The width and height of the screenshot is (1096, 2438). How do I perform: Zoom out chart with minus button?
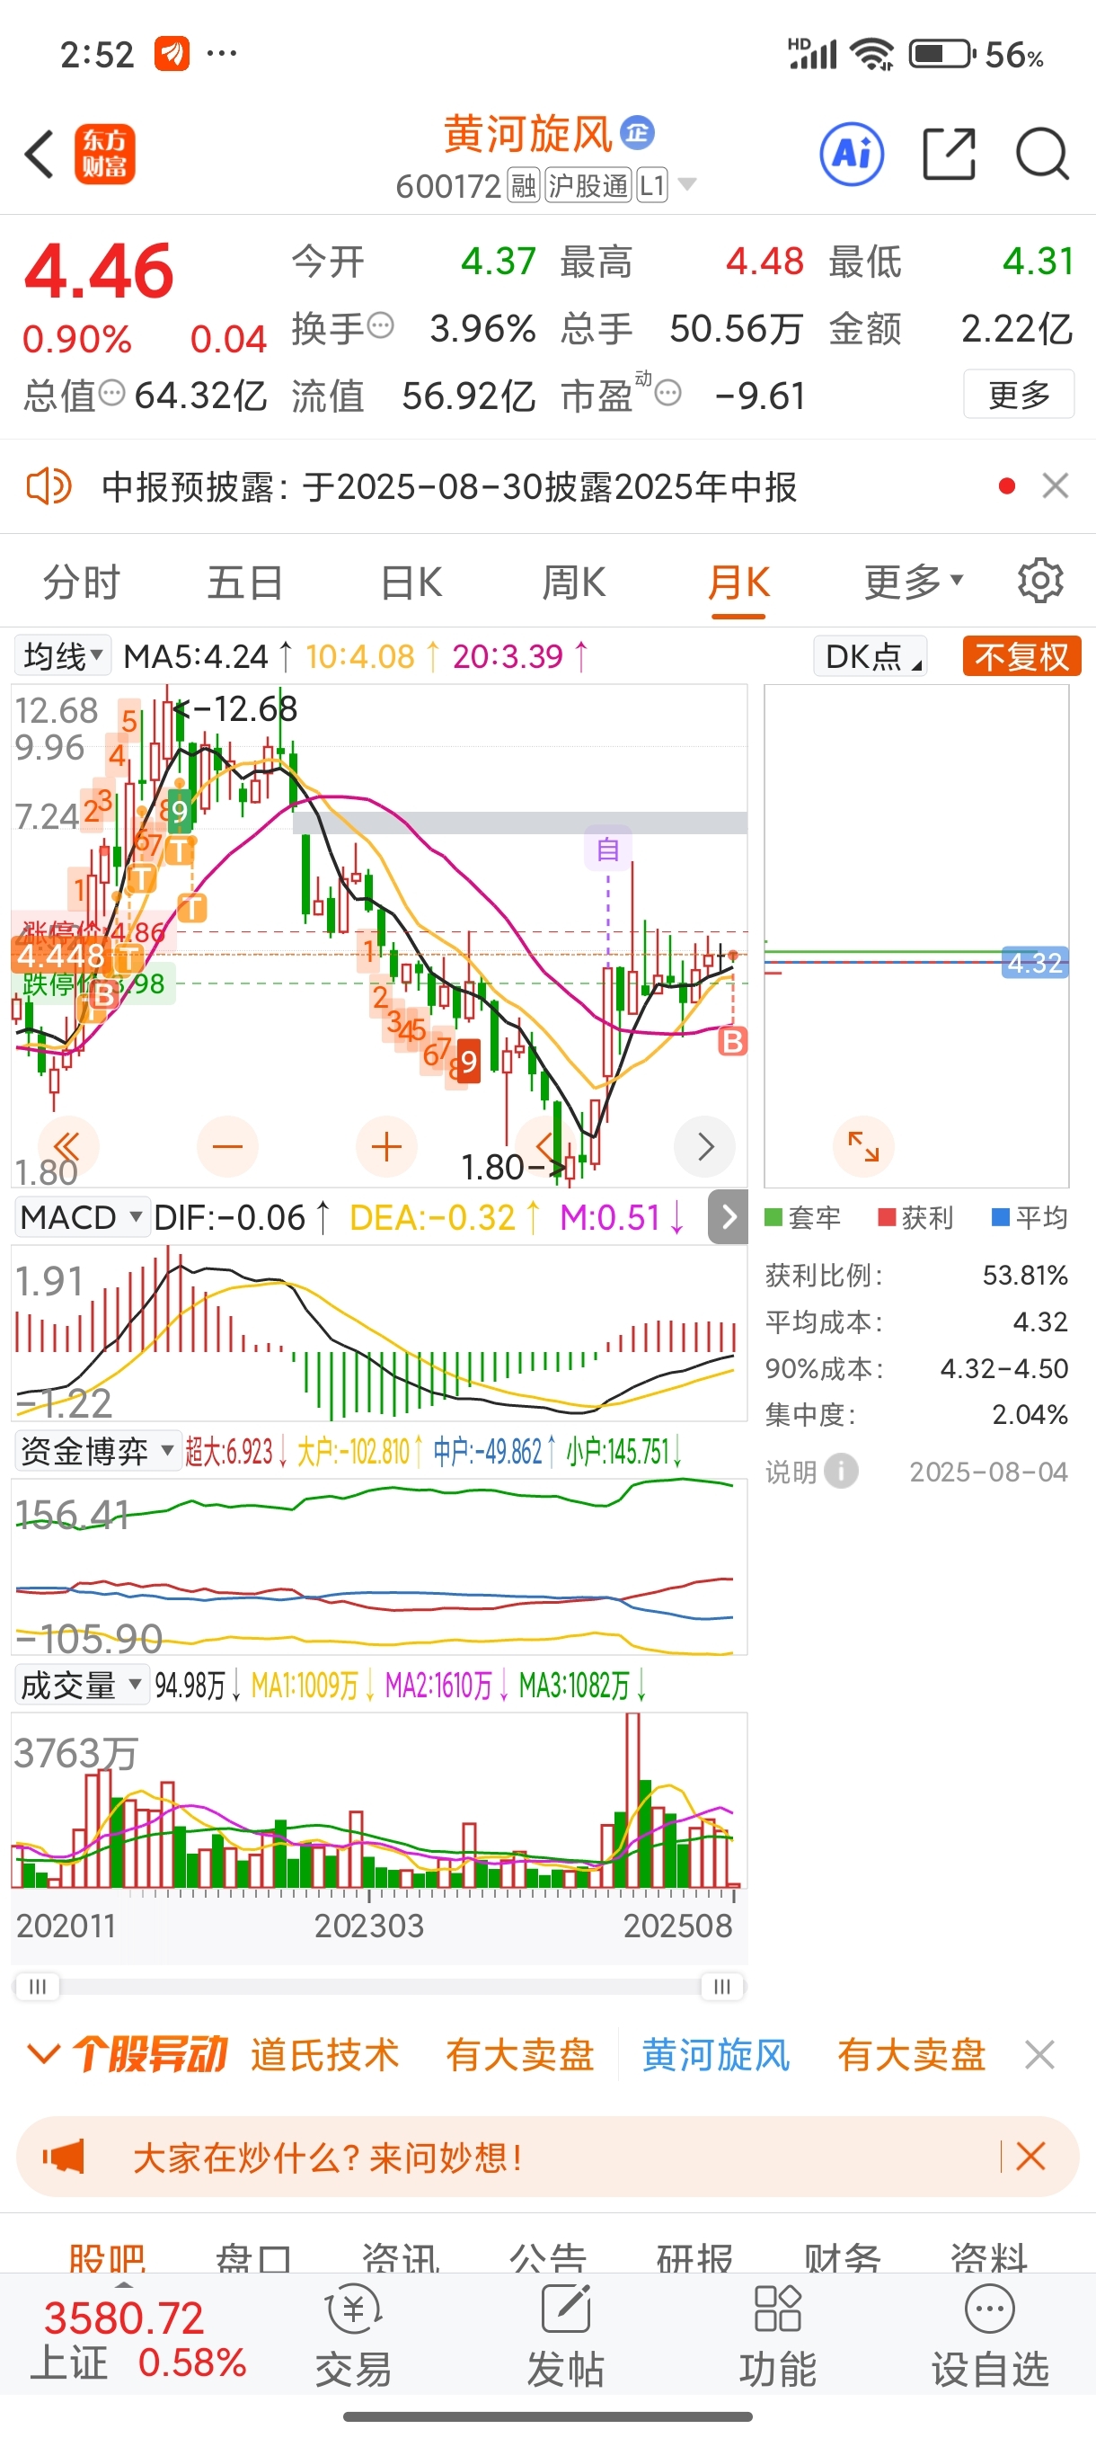coord(227,1147)
